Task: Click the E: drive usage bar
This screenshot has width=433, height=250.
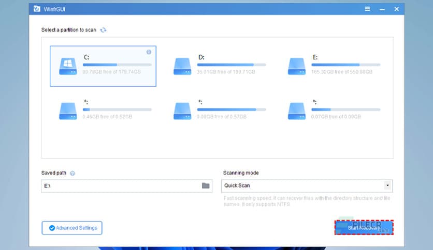Action: coord(346,65)
